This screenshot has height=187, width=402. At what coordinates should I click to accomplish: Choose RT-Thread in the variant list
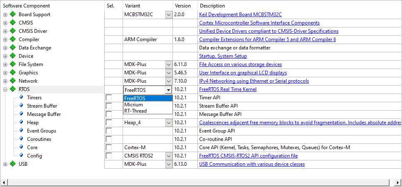(148, 111)
